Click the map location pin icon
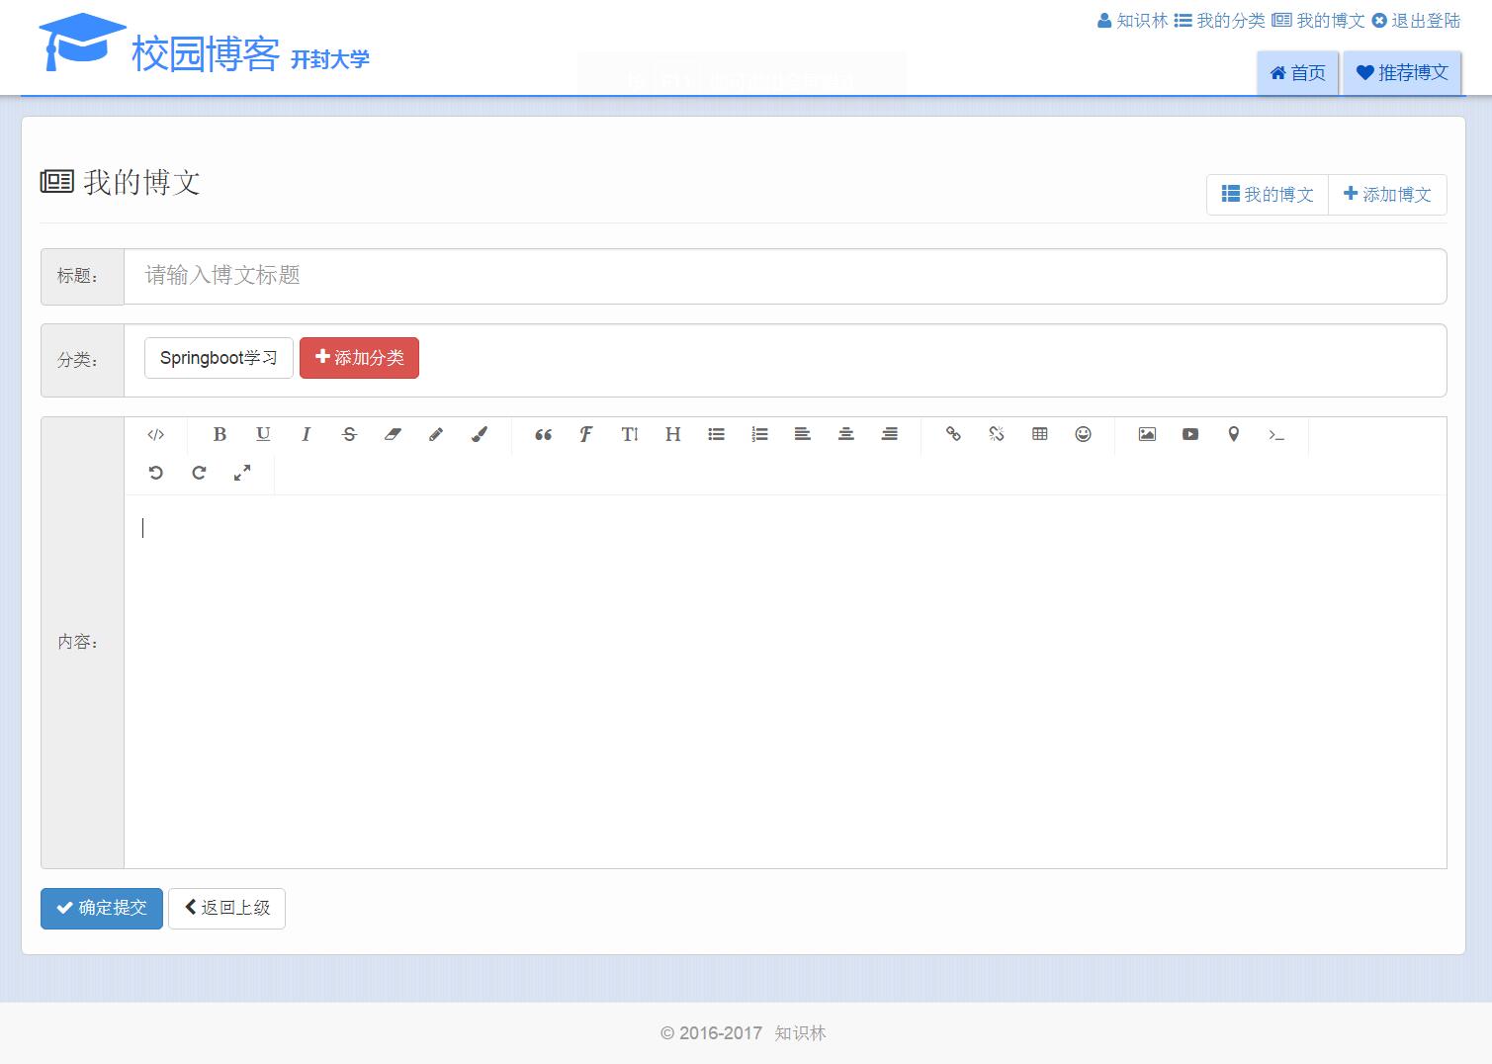The image size is (1492, 1064). [1233, 434]
